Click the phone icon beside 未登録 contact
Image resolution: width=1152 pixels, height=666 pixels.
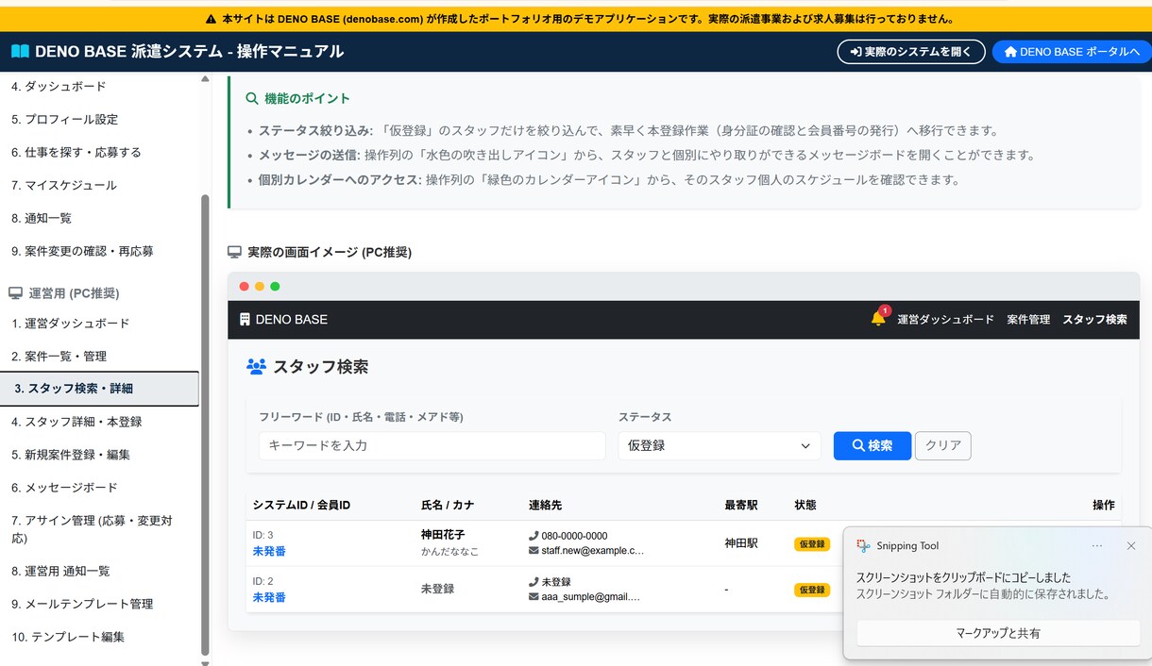(x=534, y=582)
